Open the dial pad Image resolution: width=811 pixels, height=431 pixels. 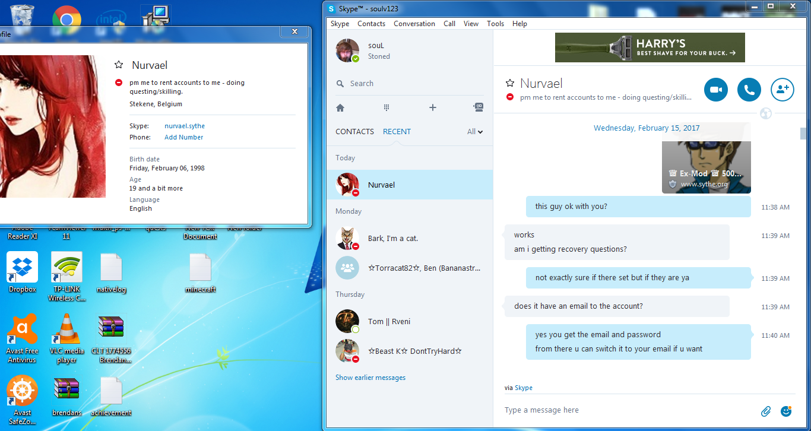386,107
